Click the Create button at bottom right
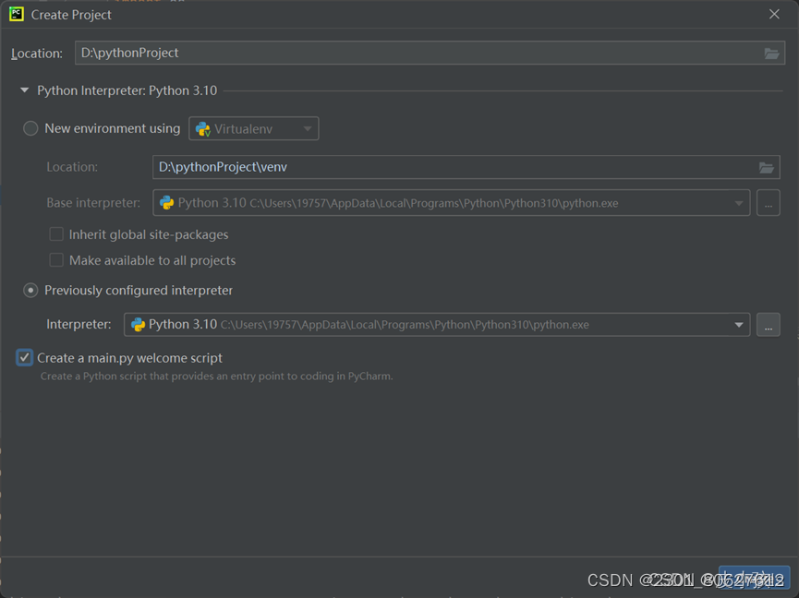The width and height of the screenshot is (799, 598). coord(754,578)
